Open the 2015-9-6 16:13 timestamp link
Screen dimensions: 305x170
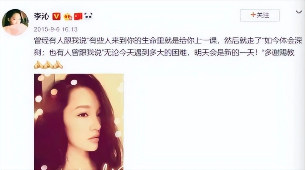(56, 29)
